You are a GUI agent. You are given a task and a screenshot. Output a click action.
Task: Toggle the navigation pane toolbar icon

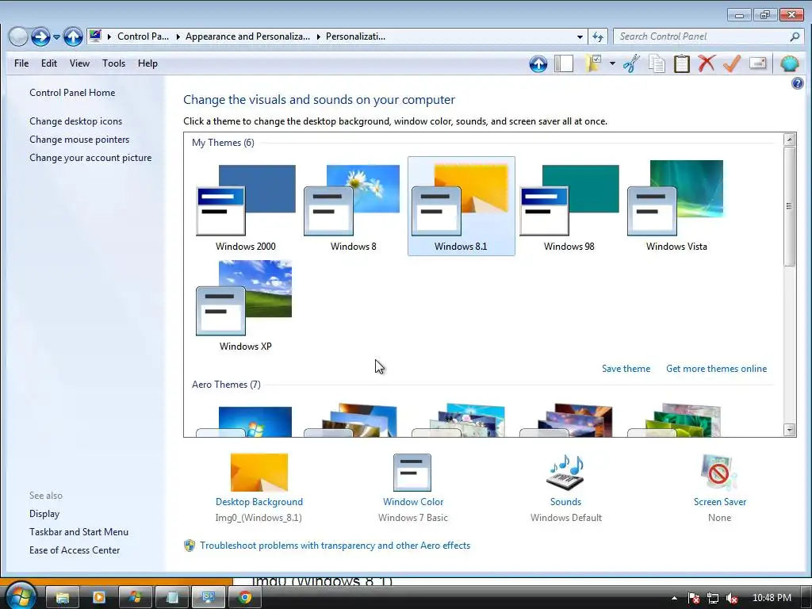564,63
